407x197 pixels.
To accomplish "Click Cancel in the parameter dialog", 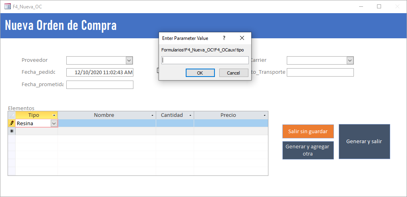I will click(234, 73).
